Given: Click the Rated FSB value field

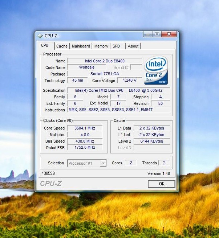Looking at the screenshot, I should 85,148.
